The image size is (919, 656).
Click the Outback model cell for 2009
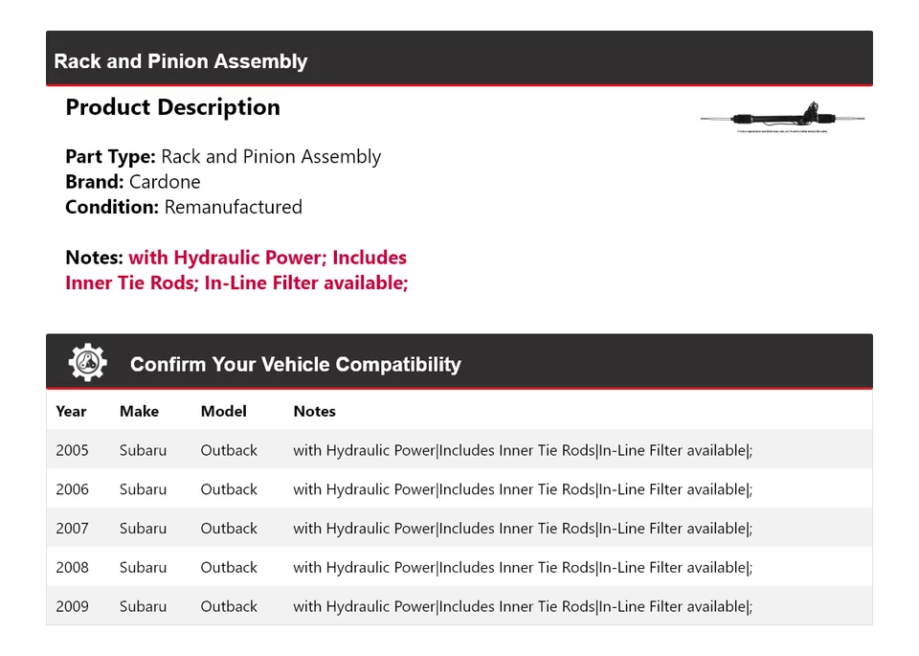(229, 606)
